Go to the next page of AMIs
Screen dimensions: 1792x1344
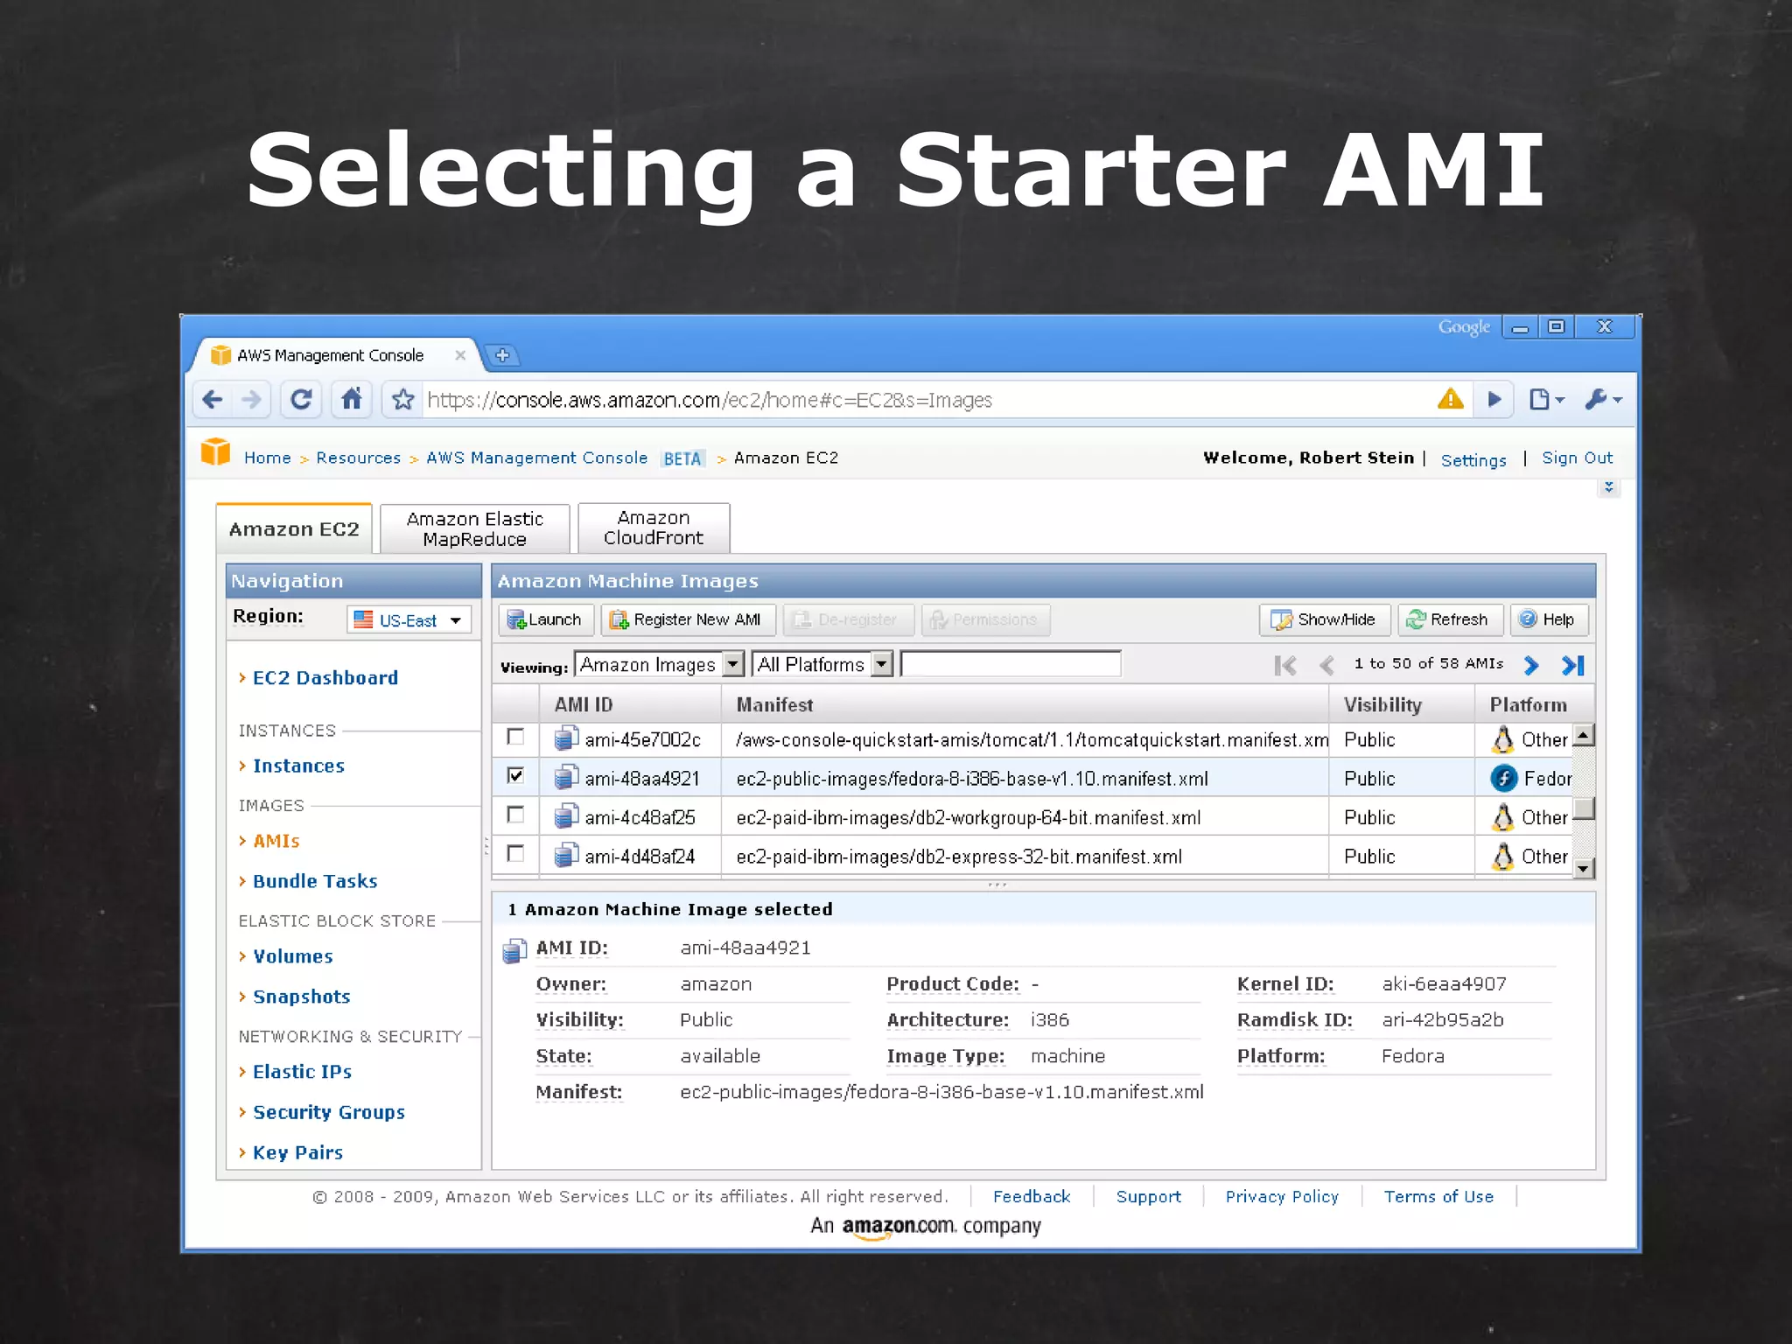pyautogui.click(x=1531, y=666)
